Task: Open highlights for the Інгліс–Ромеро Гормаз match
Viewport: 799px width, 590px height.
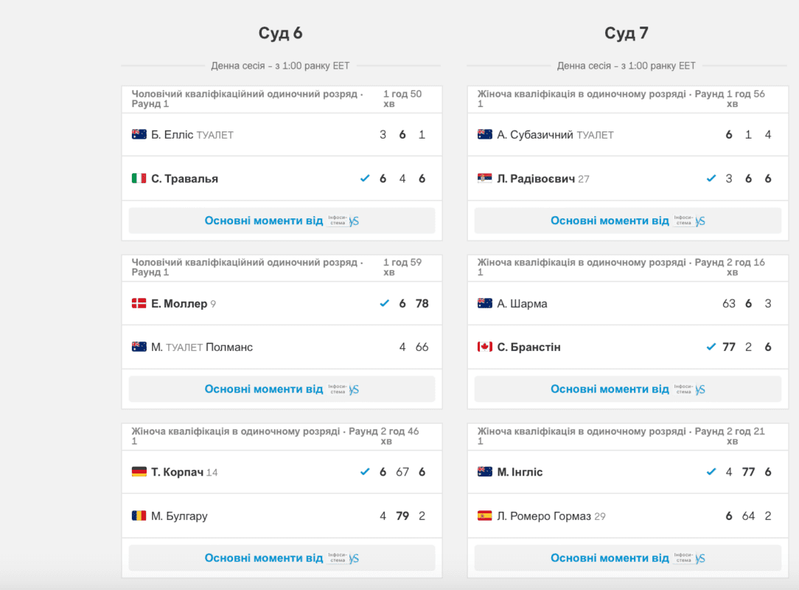Action: (627, 558)
